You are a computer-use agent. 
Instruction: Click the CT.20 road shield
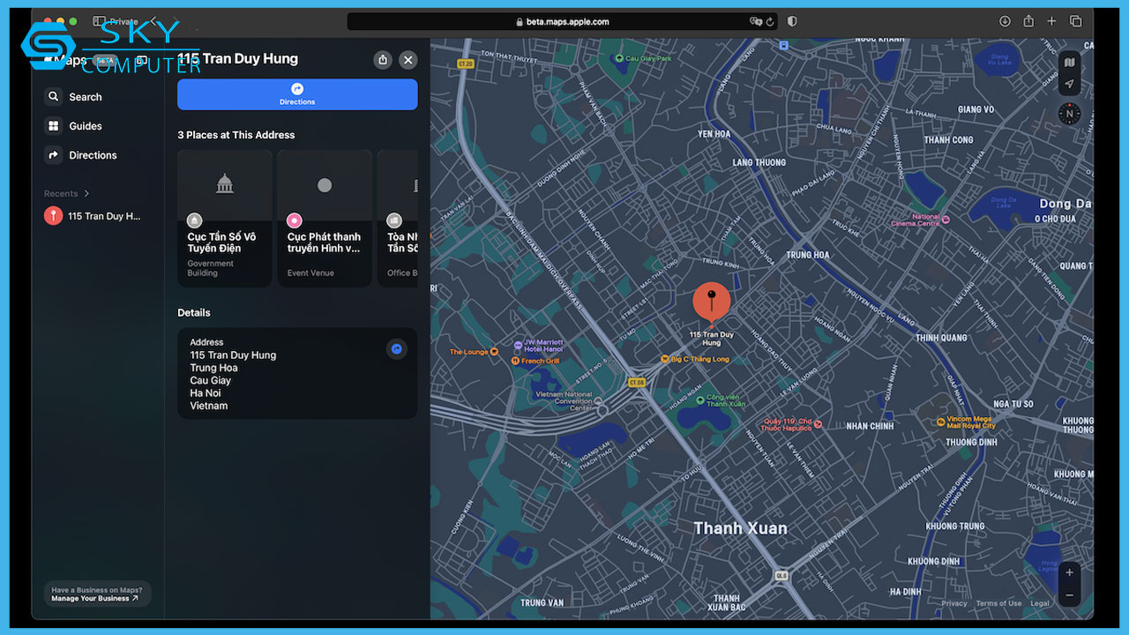coord(467,63)
